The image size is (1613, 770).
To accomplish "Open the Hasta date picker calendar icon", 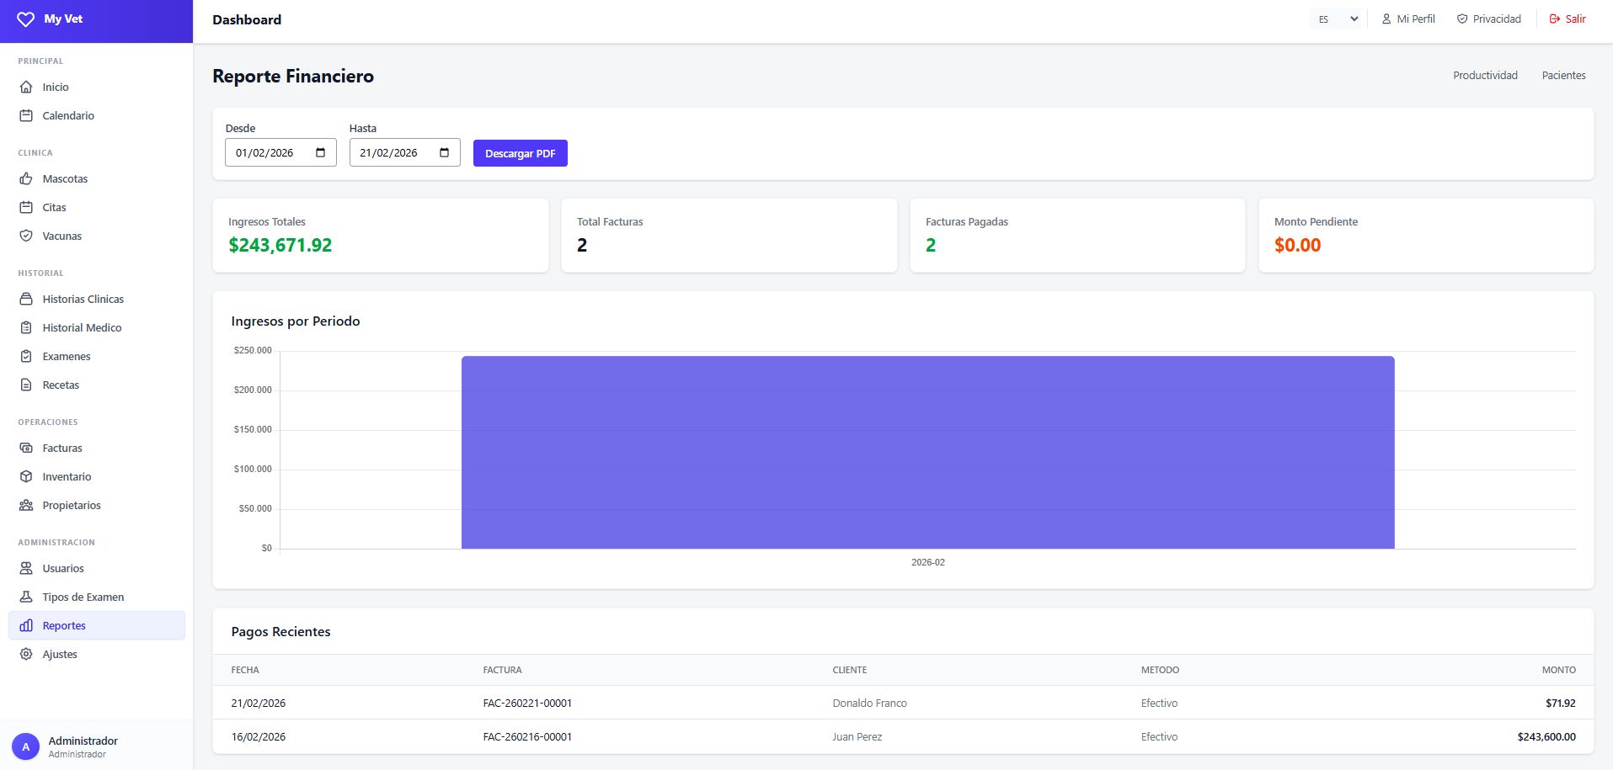I will pos(445,152).
